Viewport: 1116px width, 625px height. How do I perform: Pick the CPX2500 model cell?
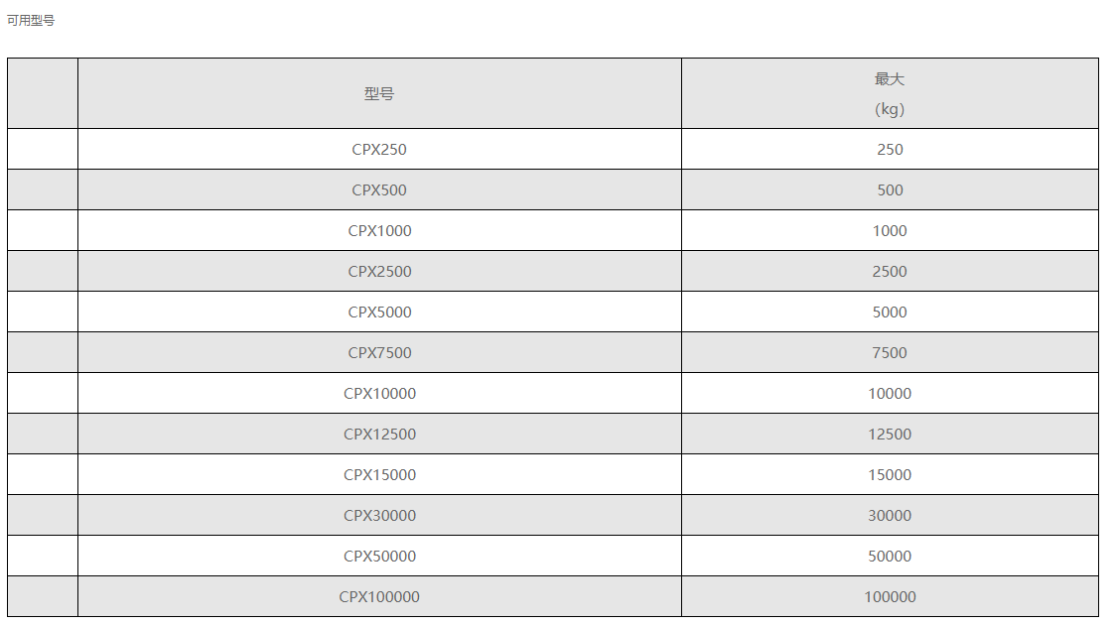point(379,272)
